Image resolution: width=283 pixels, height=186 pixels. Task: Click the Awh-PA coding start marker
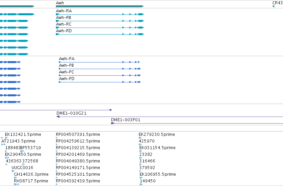tap(60, 62)
